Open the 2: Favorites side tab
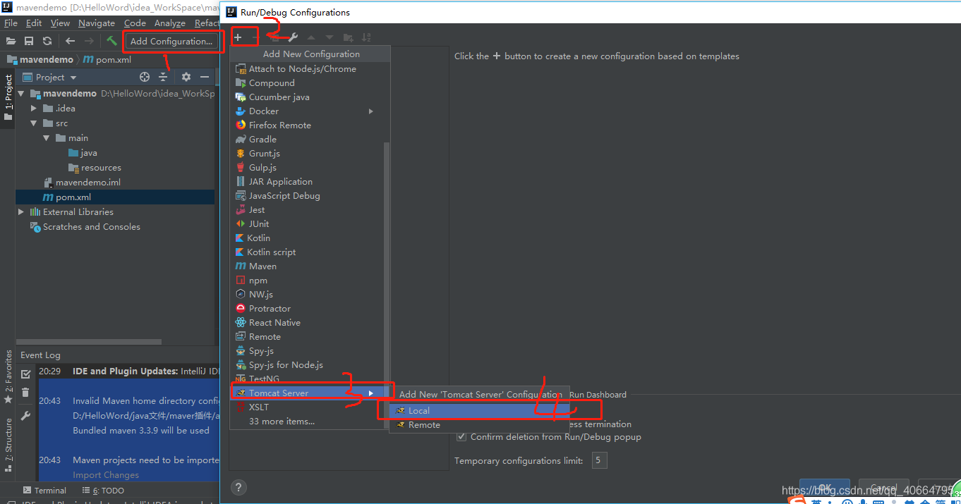Image resolution: width=961 pixels, height=504 pixels. tap(8, 376)
